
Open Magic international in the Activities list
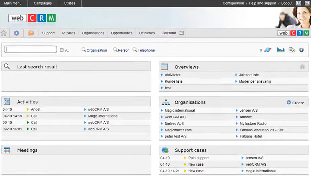103,116
